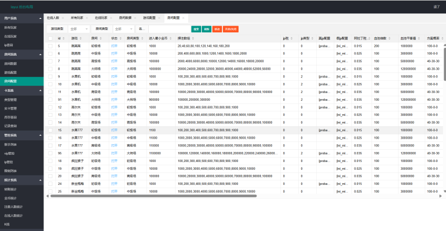Sort table by the id column arrows
Image resolution: width=446 pixels, height=231 pixels.
click(64, 38)
